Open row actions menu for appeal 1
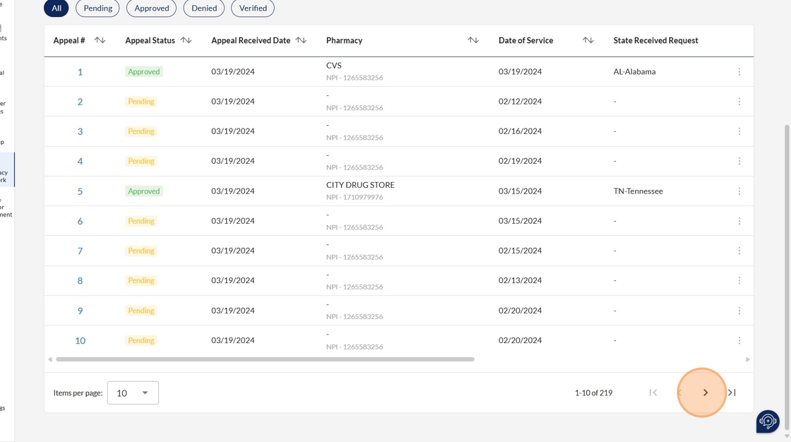791x442 pixels. 739,72
